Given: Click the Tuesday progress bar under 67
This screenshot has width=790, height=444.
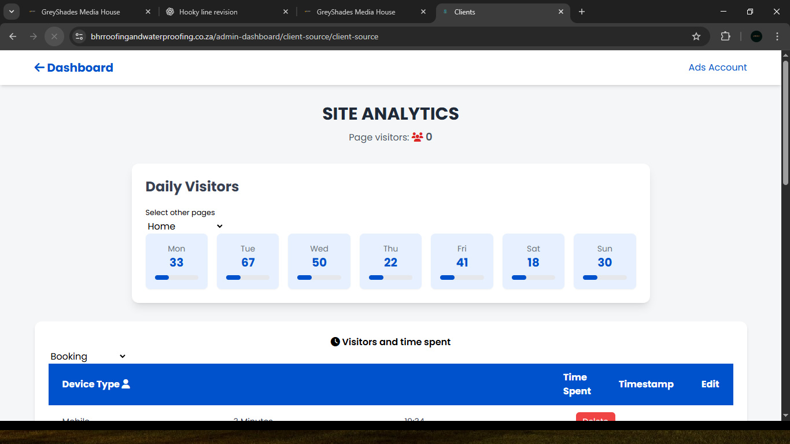Looking at the screenshot, I should tap(248, 277).
